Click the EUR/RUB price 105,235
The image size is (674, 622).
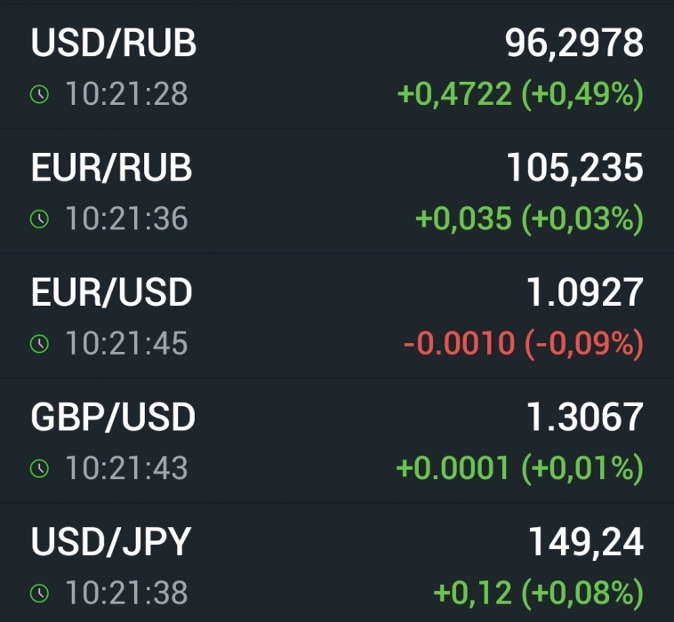[574, 167]
